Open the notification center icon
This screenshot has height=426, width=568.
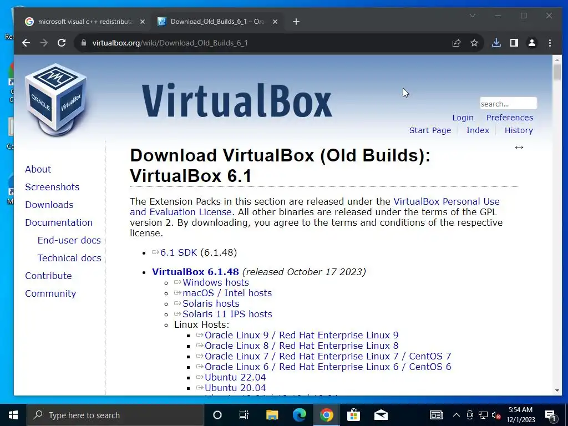click(x=551, y=416)
